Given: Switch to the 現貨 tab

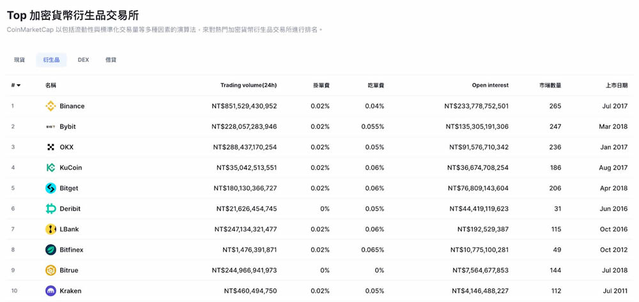Looking at the screenshot, I should (20, 60).
